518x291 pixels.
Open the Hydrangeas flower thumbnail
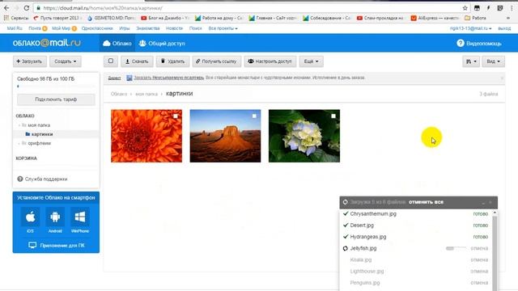click(x=304, y=136)
